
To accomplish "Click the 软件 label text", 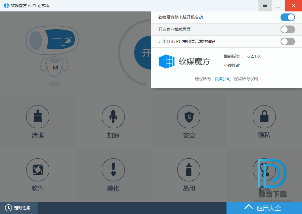I will click(38, 188).
